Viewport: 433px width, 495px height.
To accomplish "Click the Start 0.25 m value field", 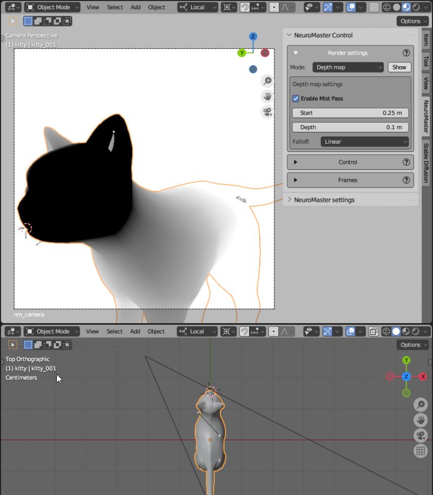I will 350,113.
